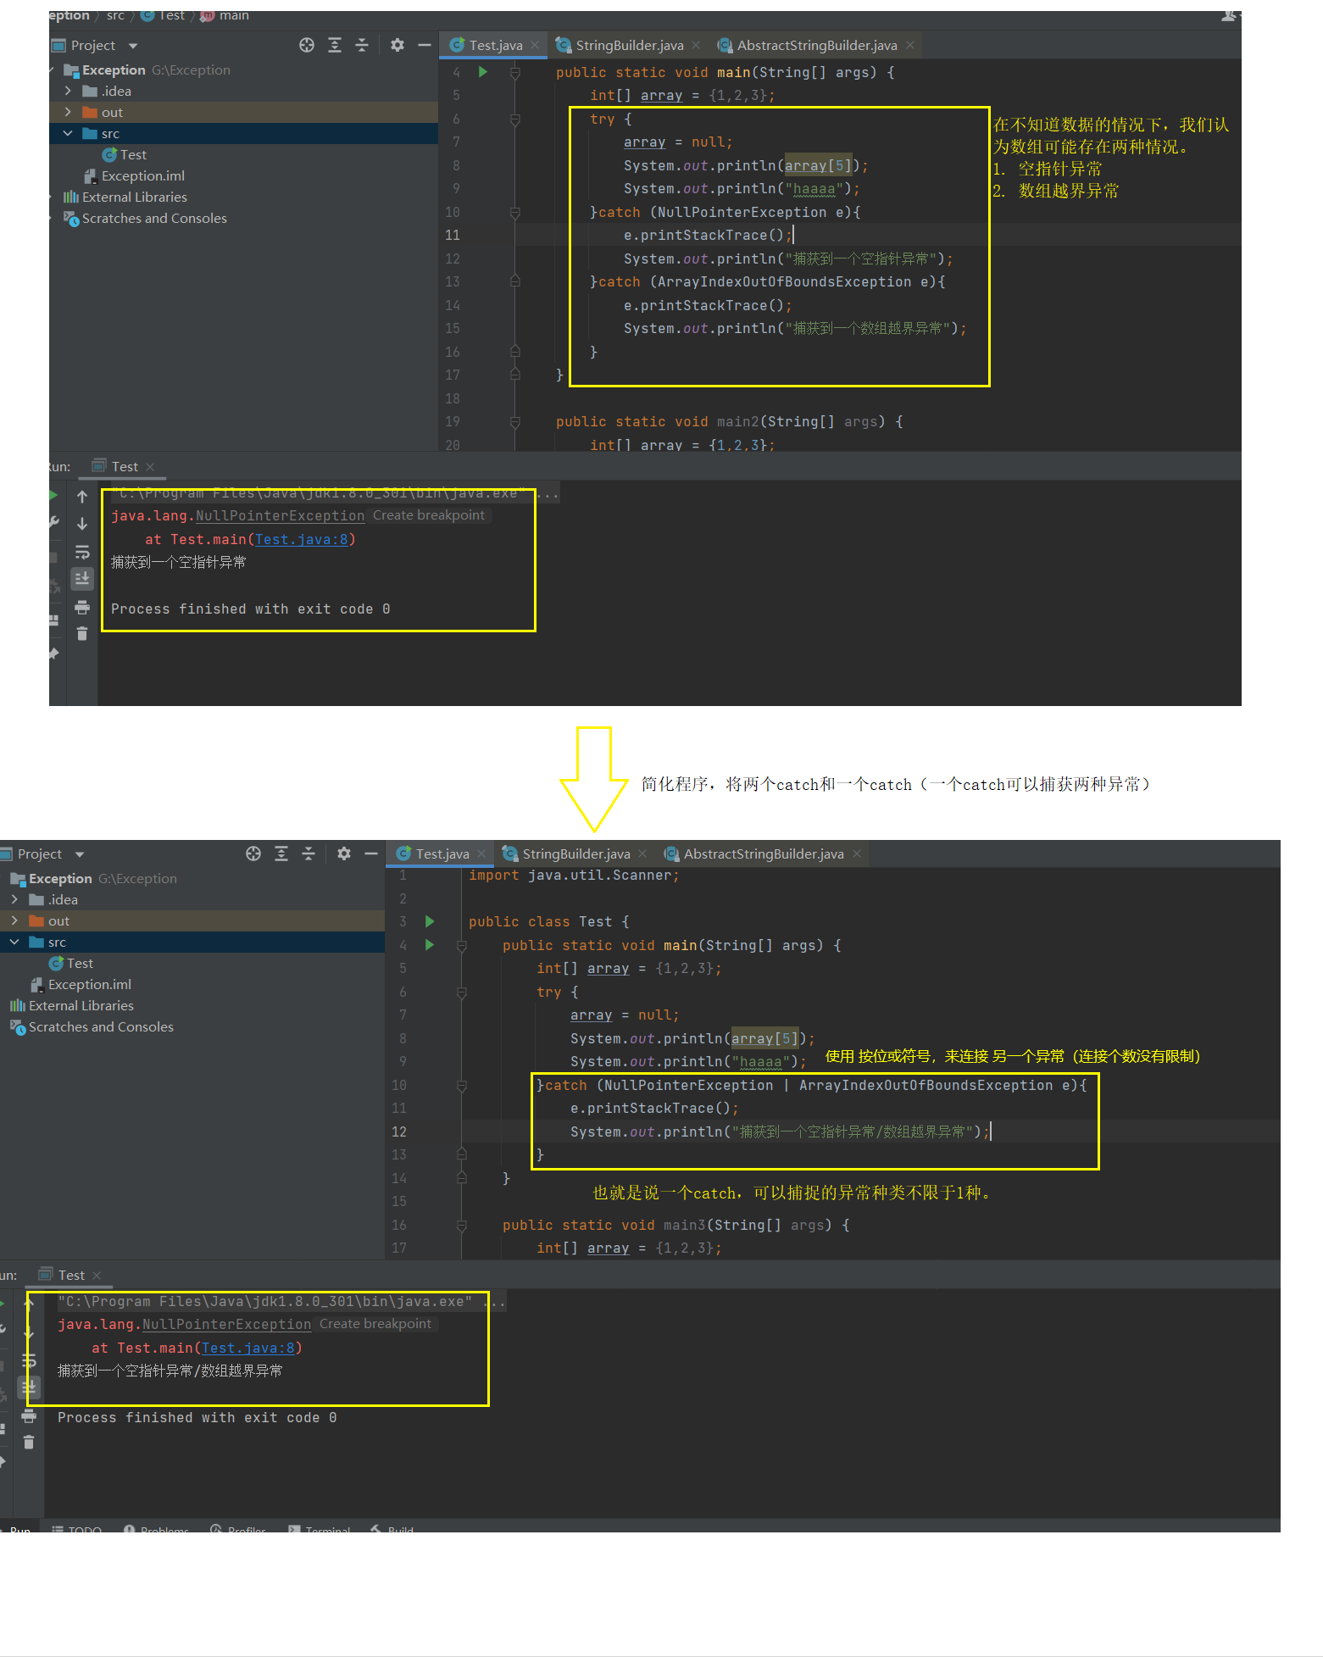
Task: Toggle Soft-Wrap in lower Run console
Action: point(29,1360)
